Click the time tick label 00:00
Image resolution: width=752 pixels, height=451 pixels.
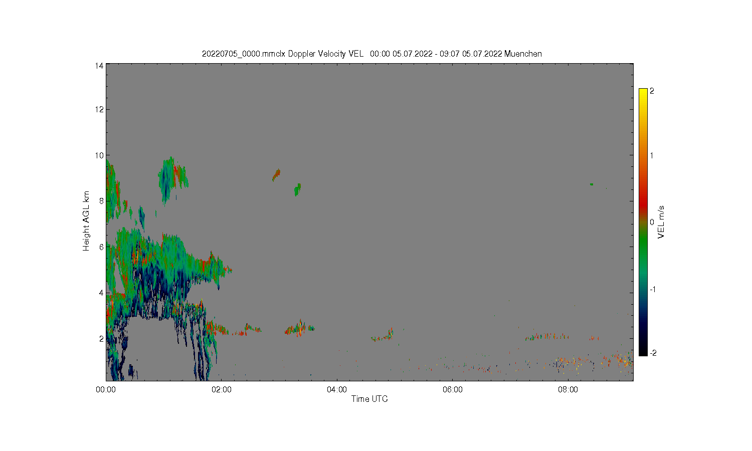pyautogui.click(x=106, y=389)
